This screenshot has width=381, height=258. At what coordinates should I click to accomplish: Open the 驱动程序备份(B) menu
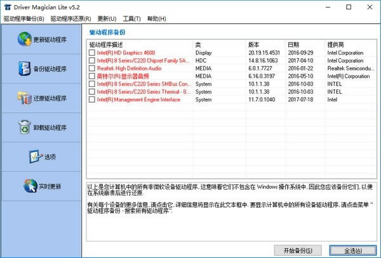coord(23,19)
